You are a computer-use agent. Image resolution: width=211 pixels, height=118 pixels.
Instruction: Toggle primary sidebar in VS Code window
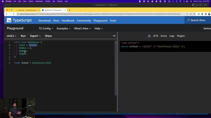coord(194,5)
